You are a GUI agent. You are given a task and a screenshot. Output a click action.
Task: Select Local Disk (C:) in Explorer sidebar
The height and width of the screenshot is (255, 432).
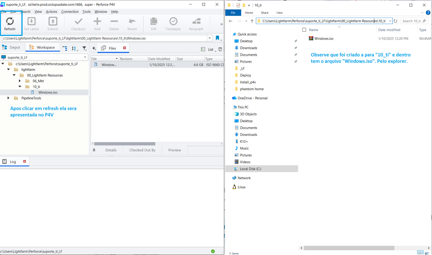(x=262, y=169)
